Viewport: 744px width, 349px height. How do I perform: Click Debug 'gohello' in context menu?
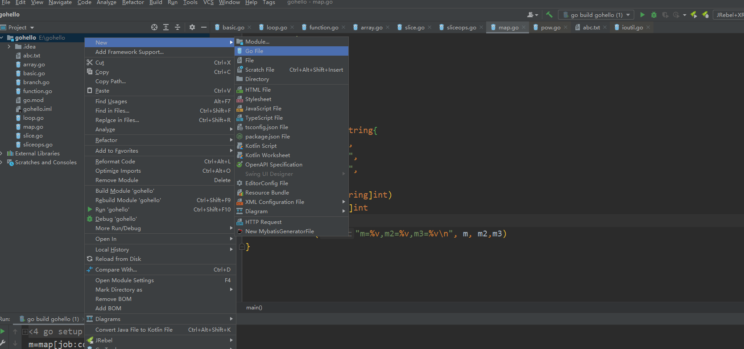pos(160,219)
